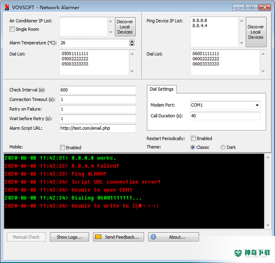Select the Dark theme radio button
The width and height of the screenshot is (275, 263).
223,147
